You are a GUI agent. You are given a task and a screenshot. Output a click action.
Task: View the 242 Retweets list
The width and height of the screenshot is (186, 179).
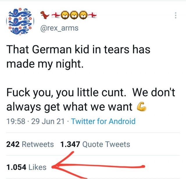pos(30,144)
